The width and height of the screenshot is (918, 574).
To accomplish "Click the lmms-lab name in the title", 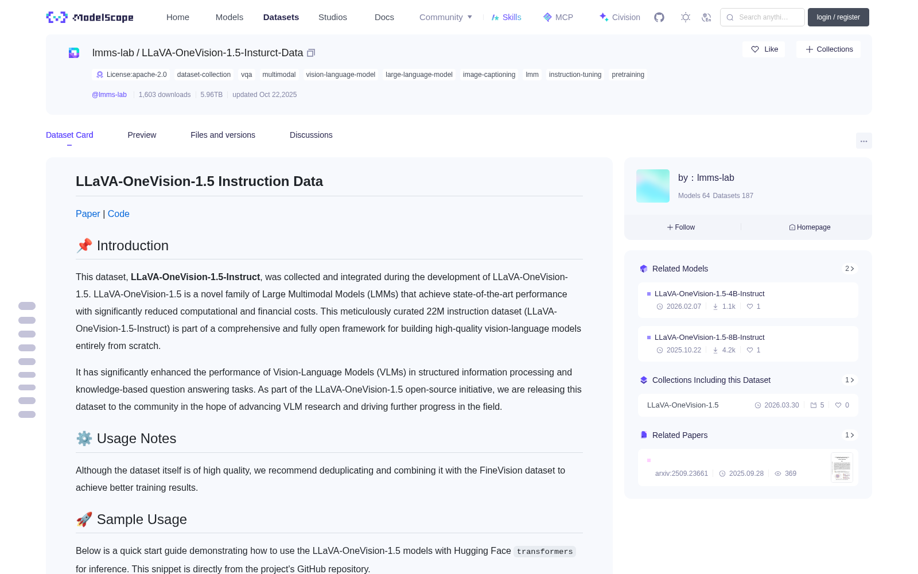I will pyautogui.click(x=113, y=53).
